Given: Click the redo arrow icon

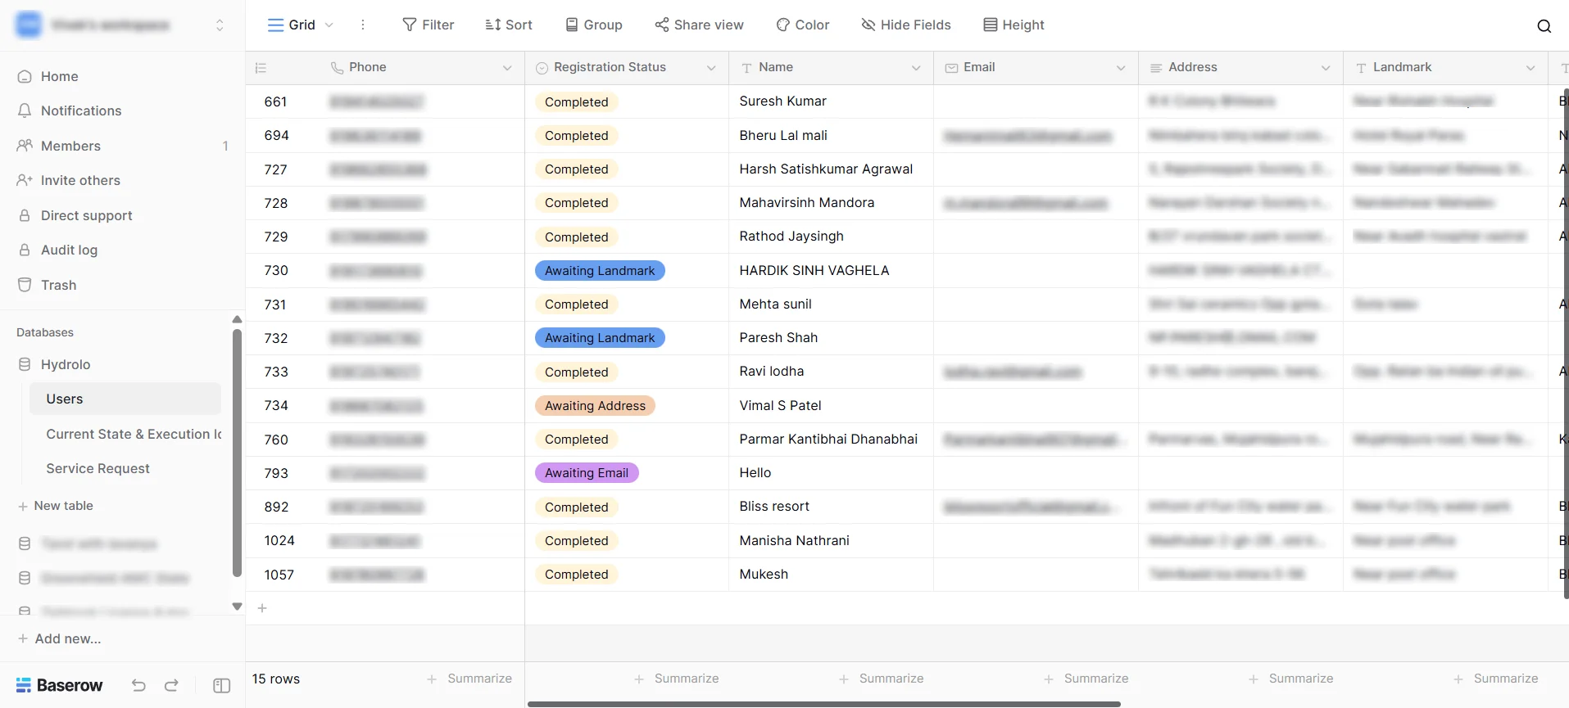Looking at the screenshot, I should 171,685.
